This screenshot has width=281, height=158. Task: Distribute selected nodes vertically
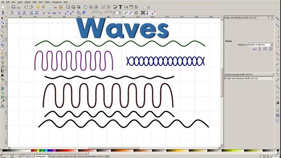(270, 49)
